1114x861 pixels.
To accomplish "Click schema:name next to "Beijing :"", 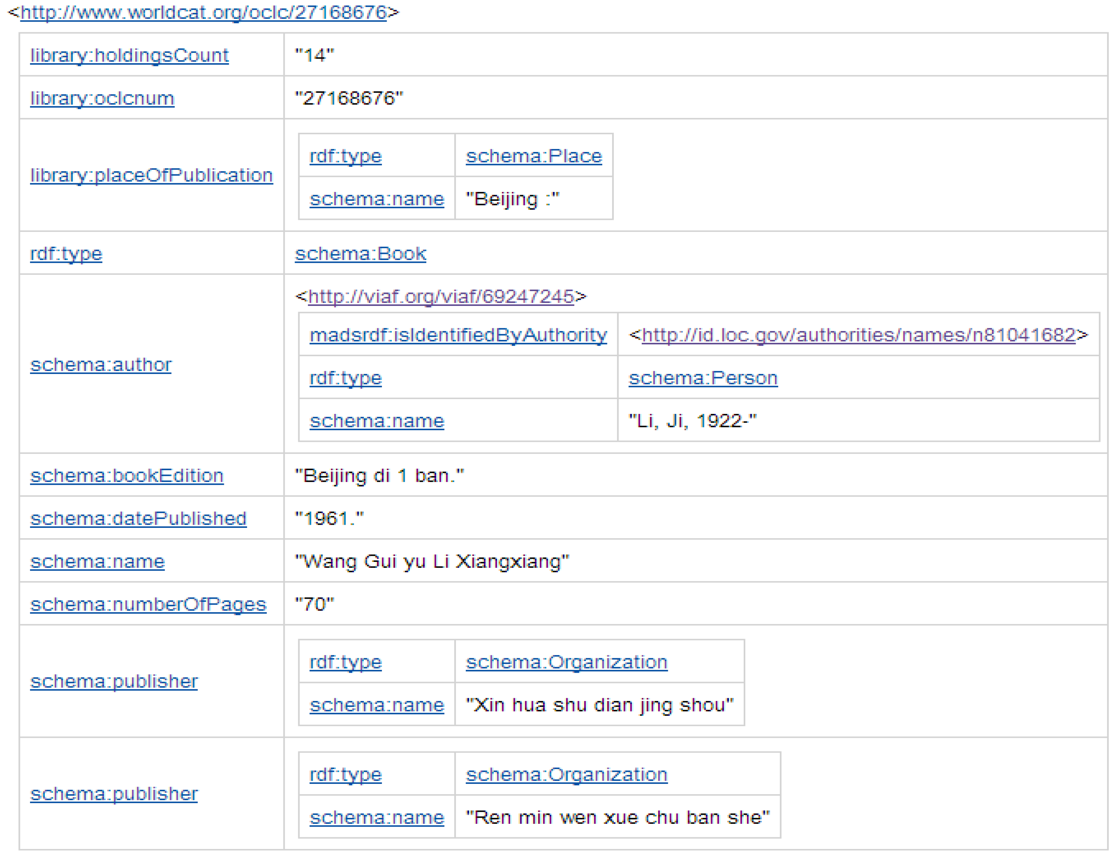I will tap(377, 198).
